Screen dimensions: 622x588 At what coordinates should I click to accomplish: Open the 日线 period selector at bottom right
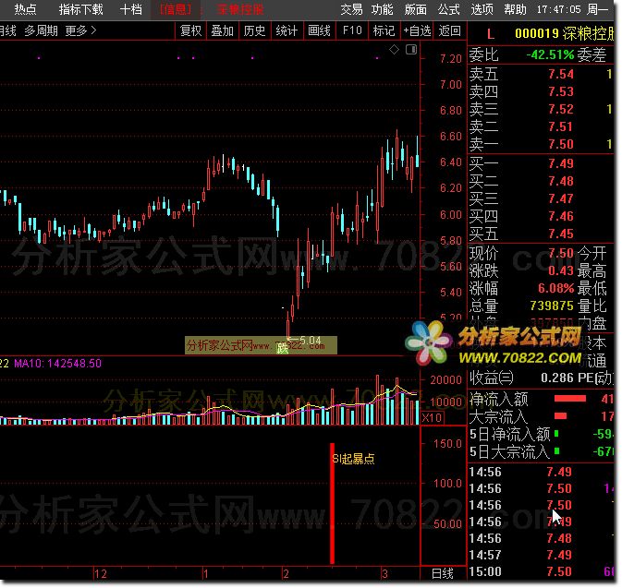pyautogui.click(x=443, y=573)
